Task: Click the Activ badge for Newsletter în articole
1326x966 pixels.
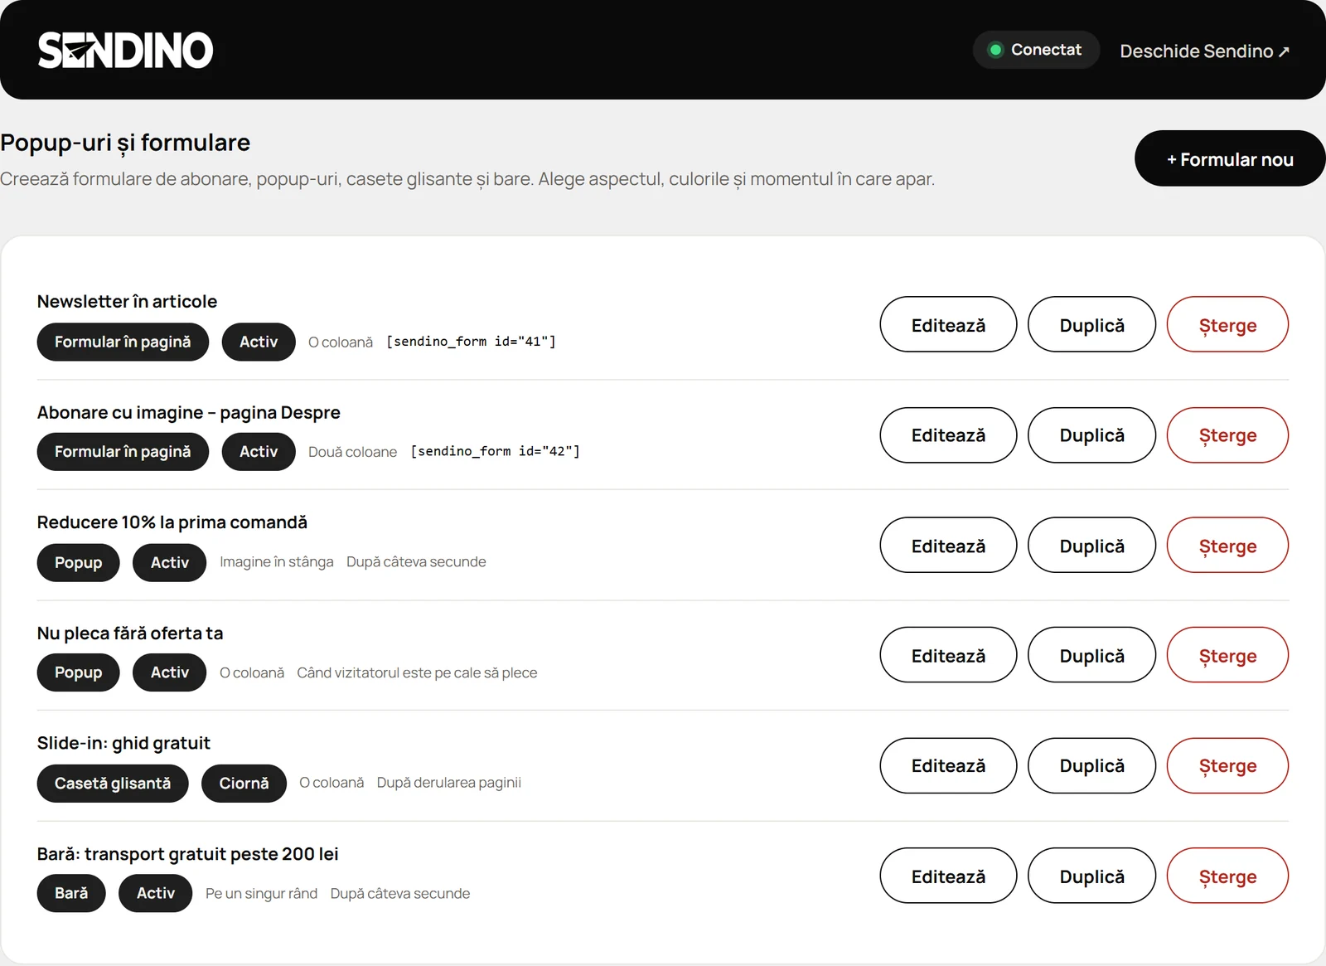Action: [x=259, y=342]
